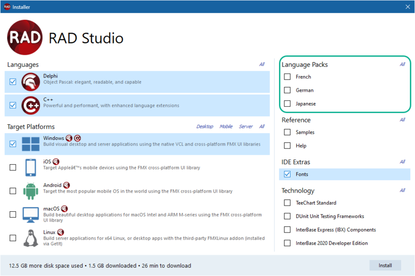Select Mobile target platforms filter
This screenshot has width=415, height=276.
coord(226,126)
